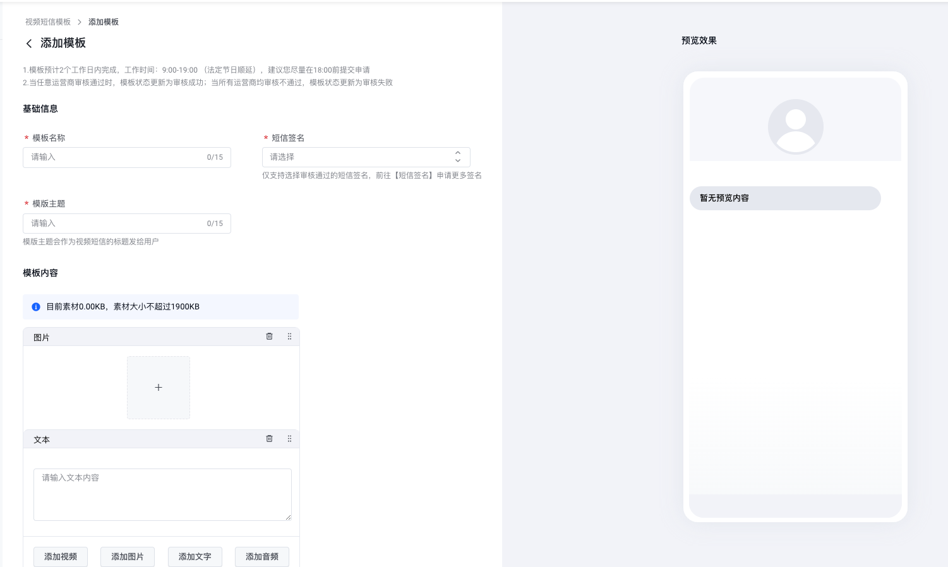Focus the 模版主题 input field

[117, 224]
